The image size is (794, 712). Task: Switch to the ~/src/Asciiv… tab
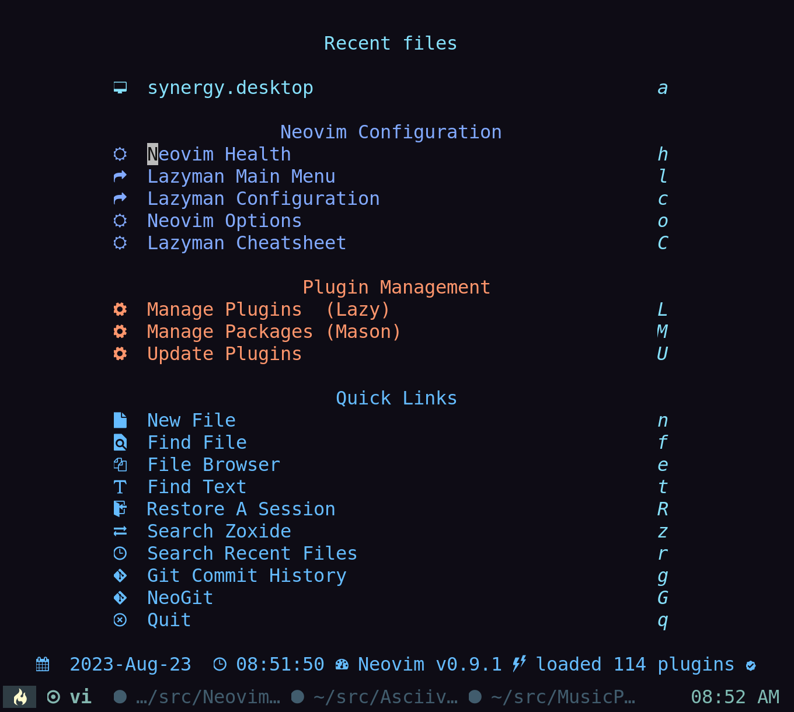tap(375, 697)
